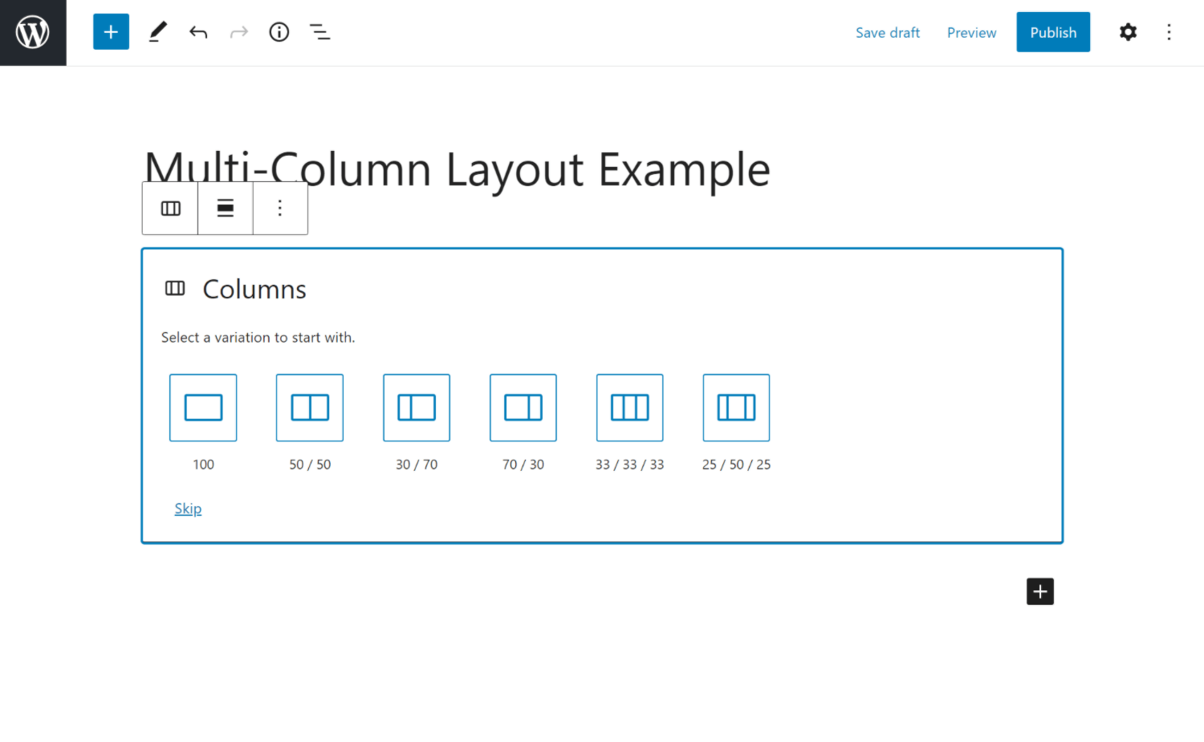Screen dimensions: 1204x742
Task: Open the Settings gear panel
Action: tap(1128, 32)
